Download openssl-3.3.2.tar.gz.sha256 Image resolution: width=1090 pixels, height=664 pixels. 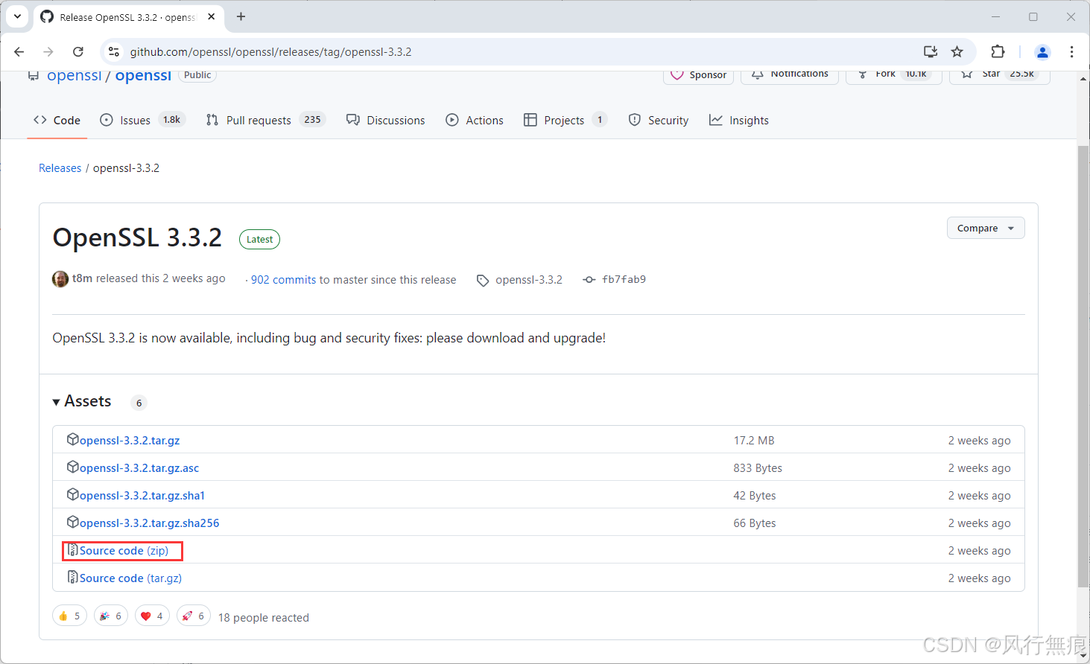coord(150,523)
